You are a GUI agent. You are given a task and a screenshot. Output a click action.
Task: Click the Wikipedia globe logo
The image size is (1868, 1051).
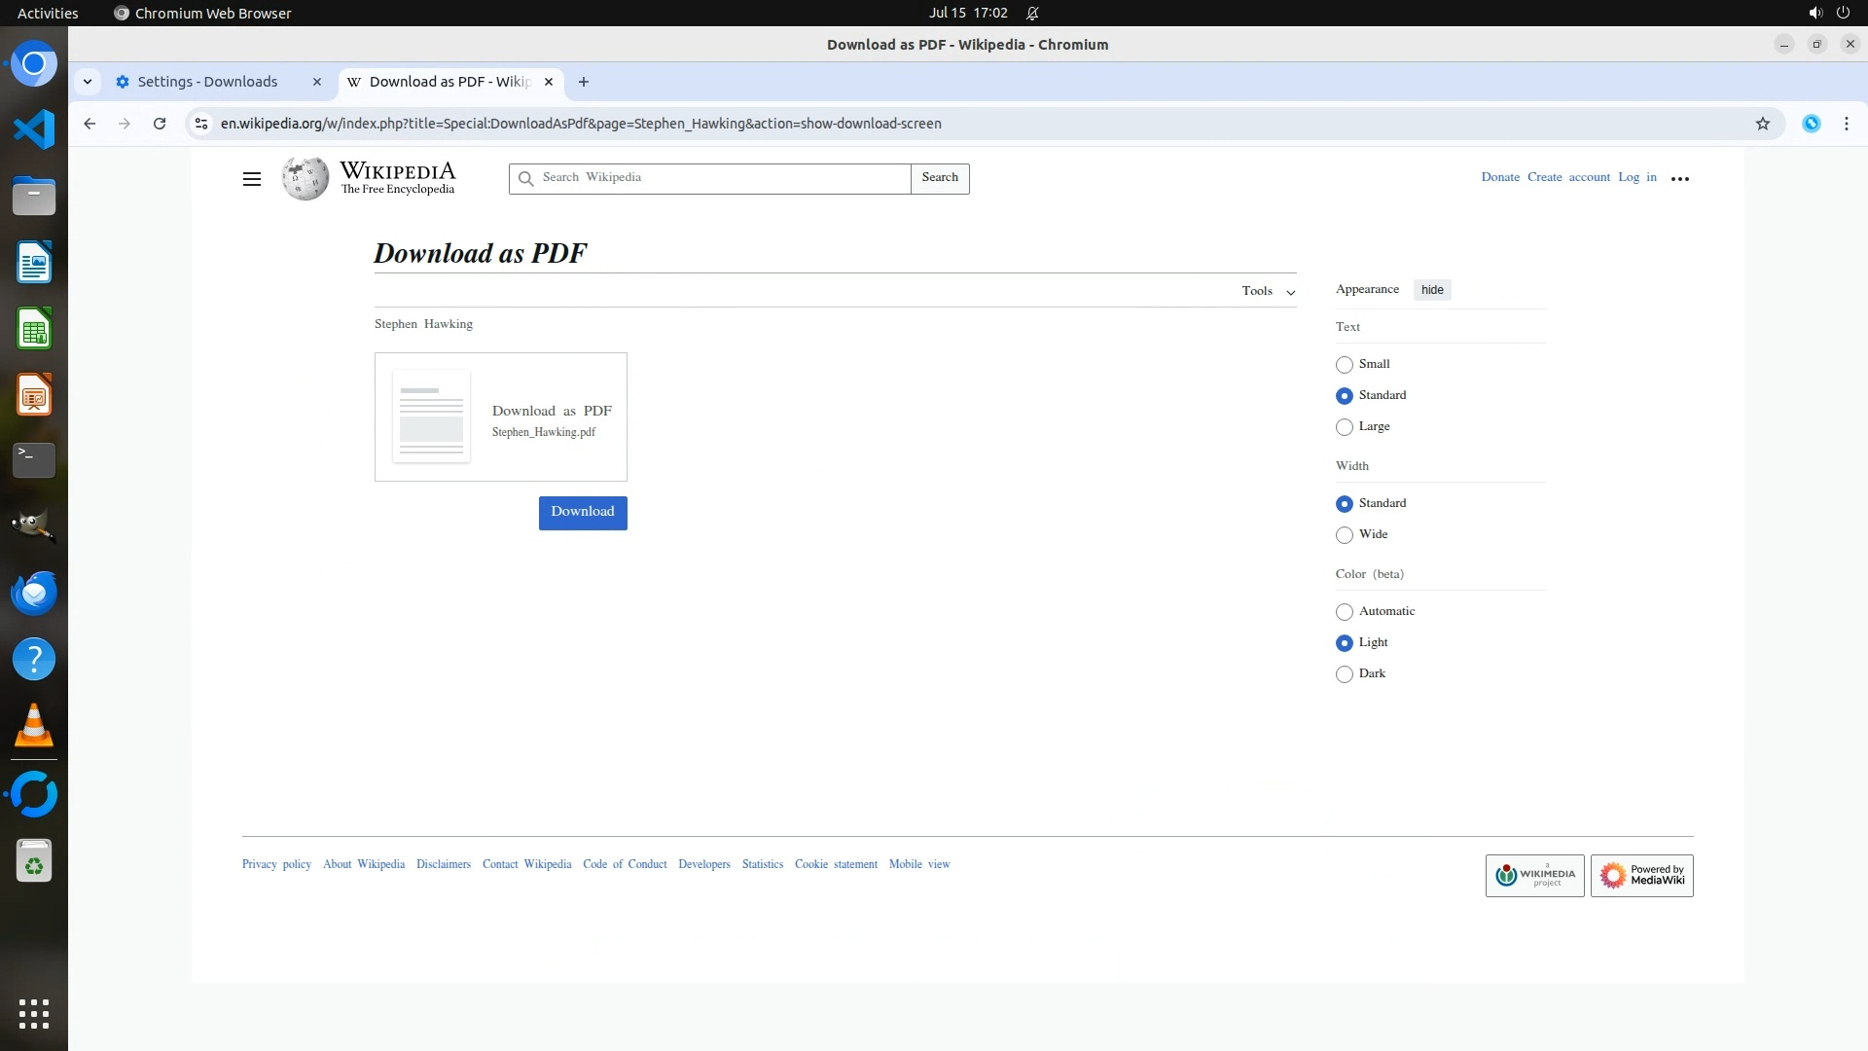pos(305,179)
